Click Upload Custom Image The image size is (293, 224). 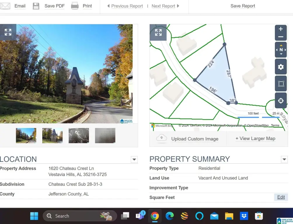click(195, 139)
